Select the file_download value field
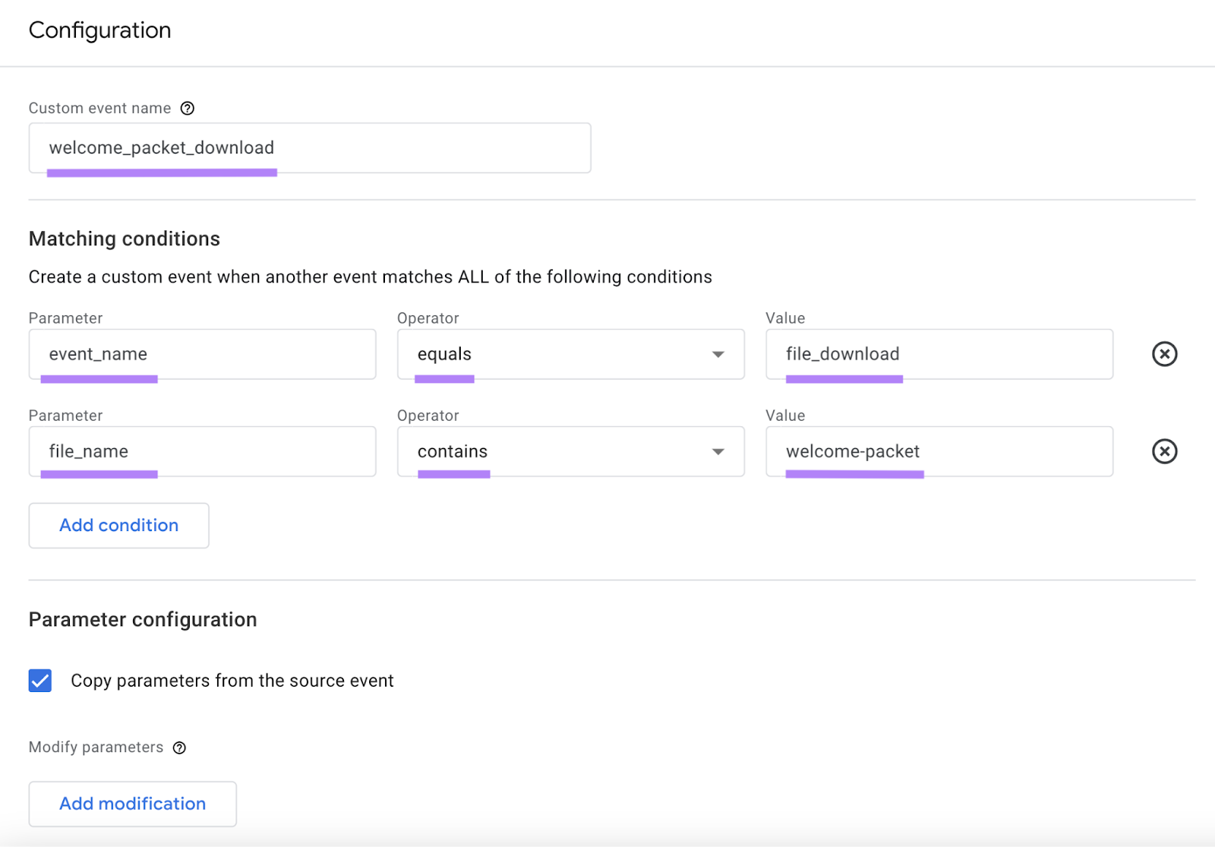Viewport: 1215px width, 847px height. pyautogui.click(x=939, y=354)
